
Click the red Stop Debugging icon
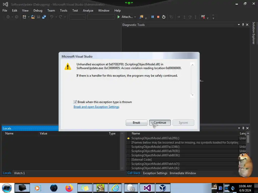pos(158,17)
